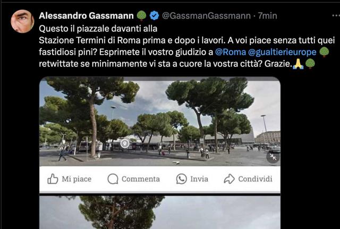Click the thumbs-up Mi piace icon
The height and width of the screenshot is (229, 340).
(53, 179)
